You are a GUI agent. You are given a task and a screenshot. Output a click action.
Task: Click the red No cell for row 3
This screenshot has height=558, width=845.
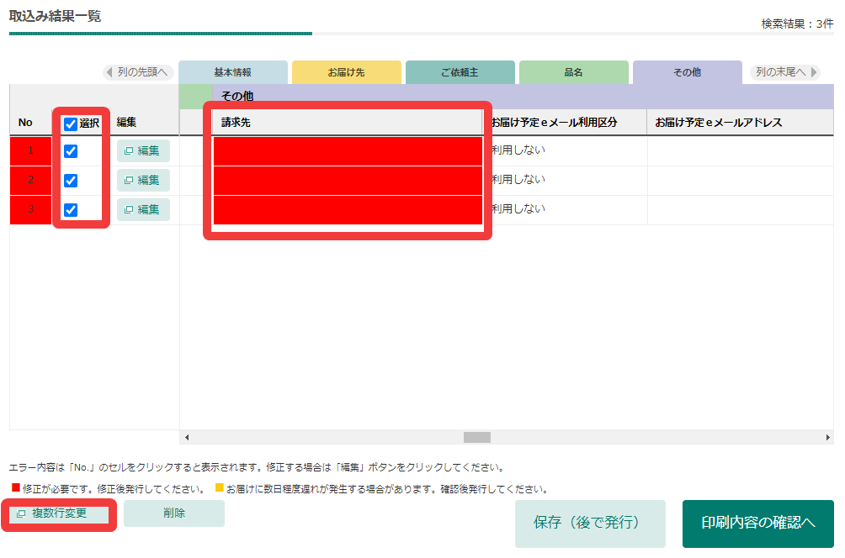[30, 209]
